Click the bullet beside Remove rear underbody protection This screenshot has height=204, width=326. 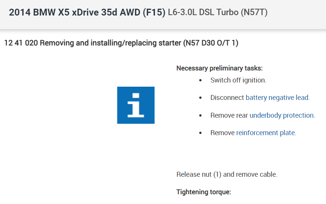[x=201, y=115]
